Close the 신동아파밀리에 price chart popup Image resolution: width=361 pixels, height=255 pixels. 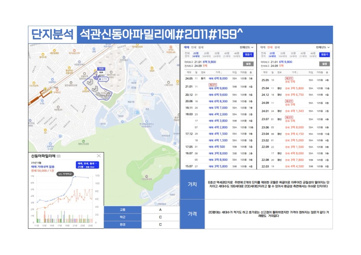coord(99,156)
